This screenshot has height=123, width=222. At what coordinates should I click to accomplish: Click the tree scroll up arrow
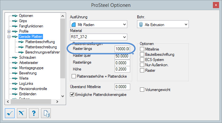63,16
